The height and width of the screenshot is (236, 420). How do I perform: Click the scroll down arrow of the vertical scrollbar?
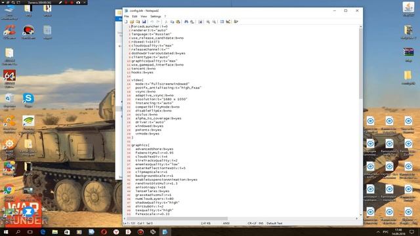[x=360, y=214]
